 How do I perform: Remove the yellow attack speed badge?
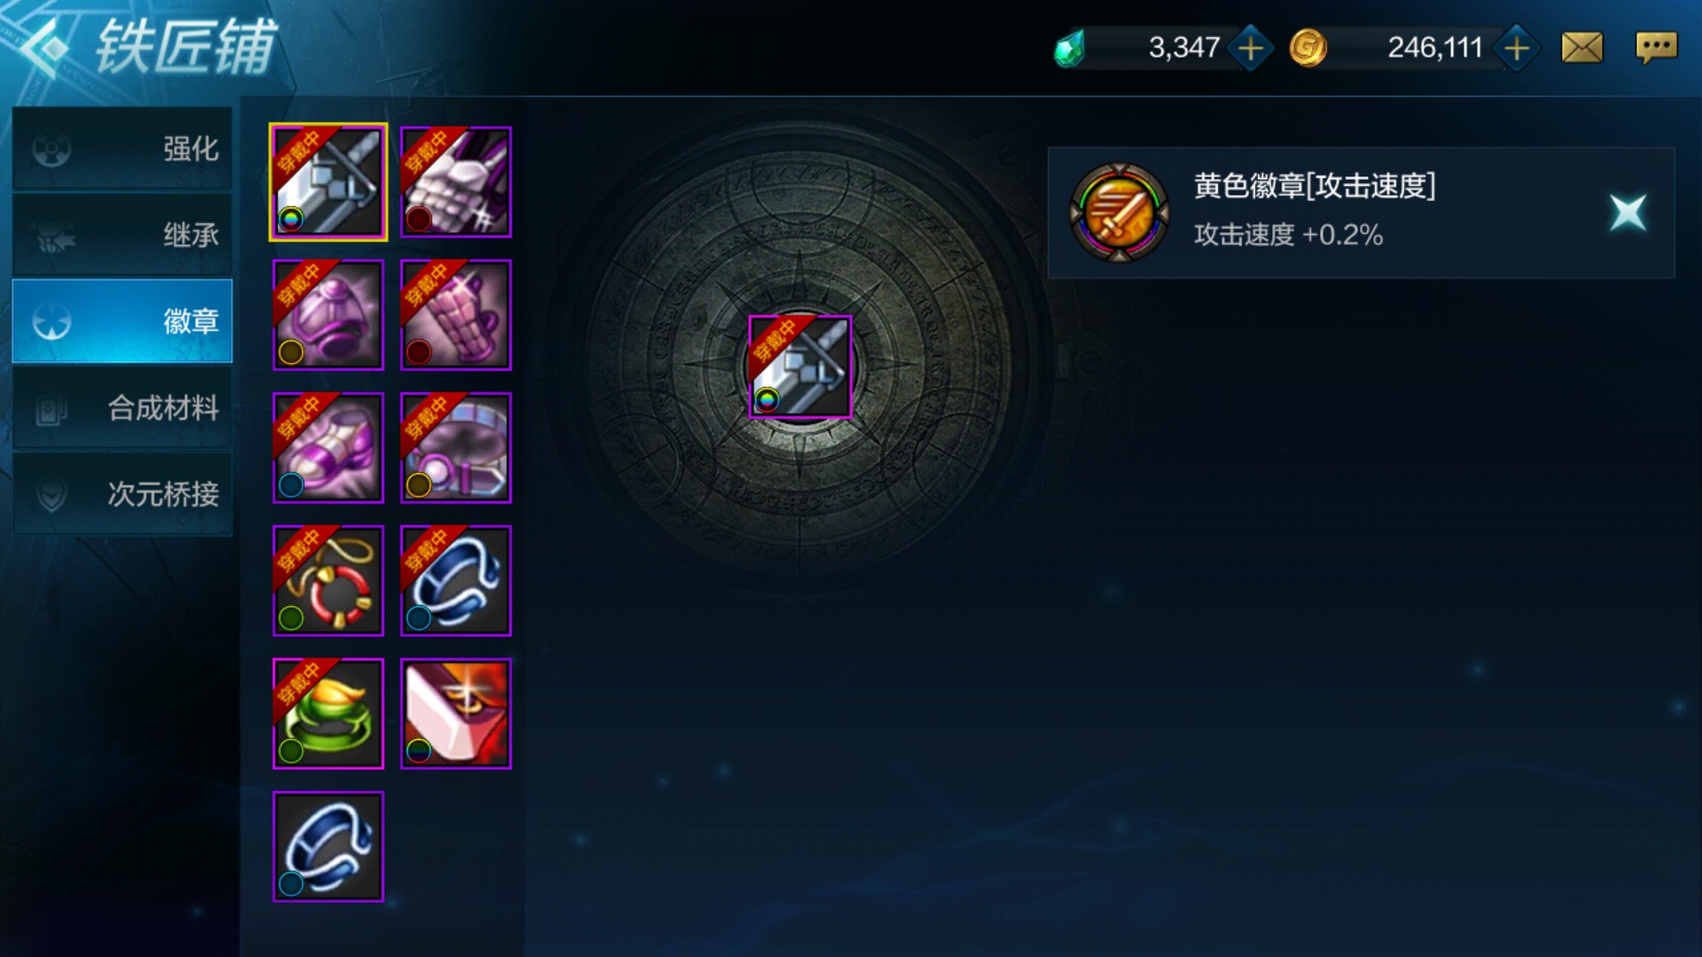[1628, 213]
